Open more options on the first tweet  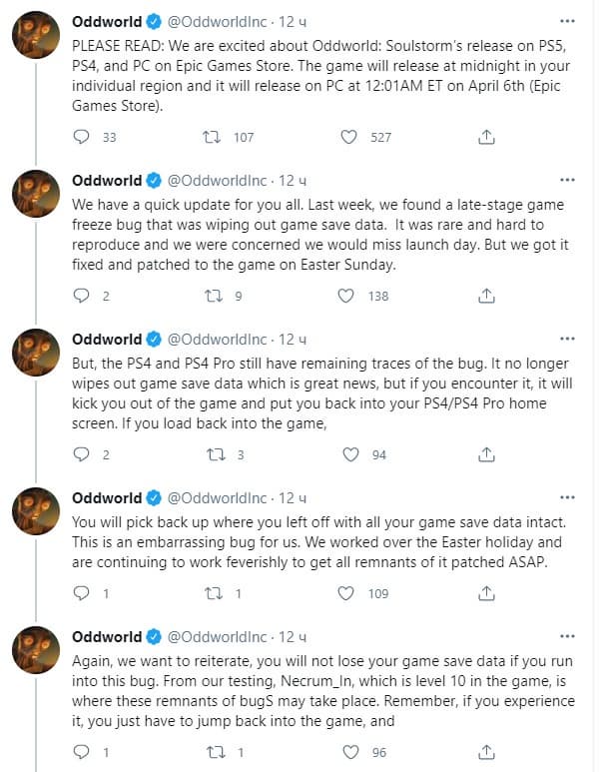[x=567, y=21]
